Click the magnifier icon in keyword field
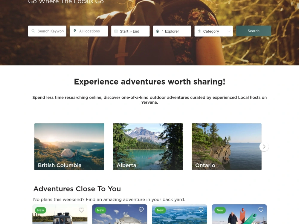 click(x=33, y=31)
